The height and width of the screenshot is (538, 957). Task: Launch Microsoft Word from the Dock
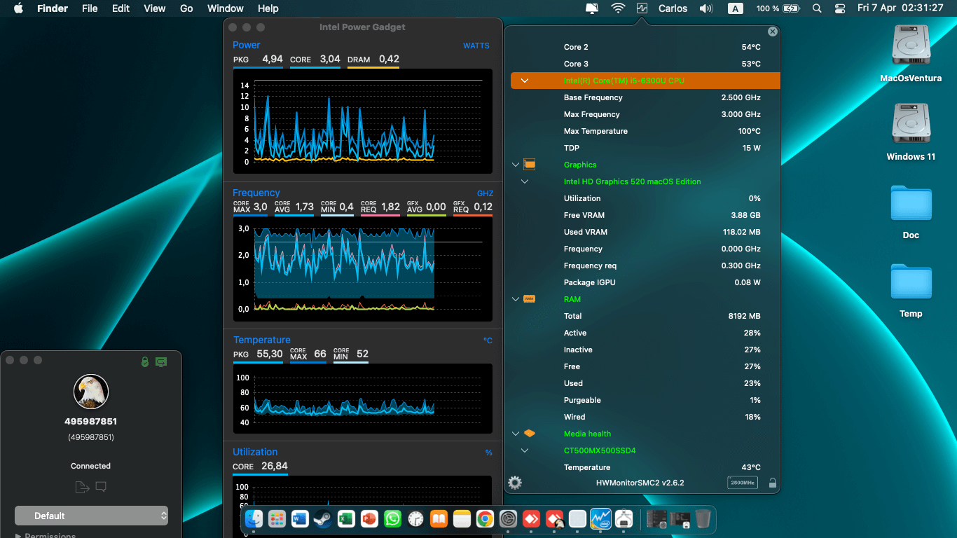pyautogui.click(x=300, y=518)
